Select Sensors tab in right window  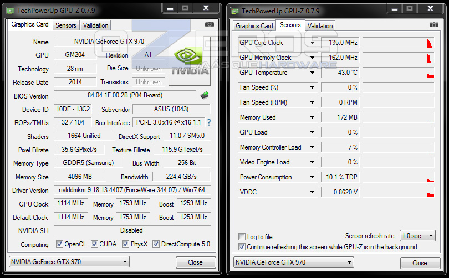coord(290,25)
